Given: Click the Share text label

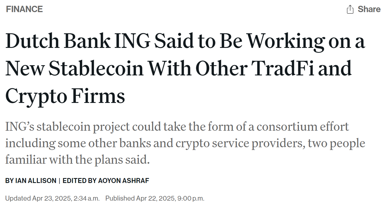Looking at the screenshot, I should click(369, 9).
